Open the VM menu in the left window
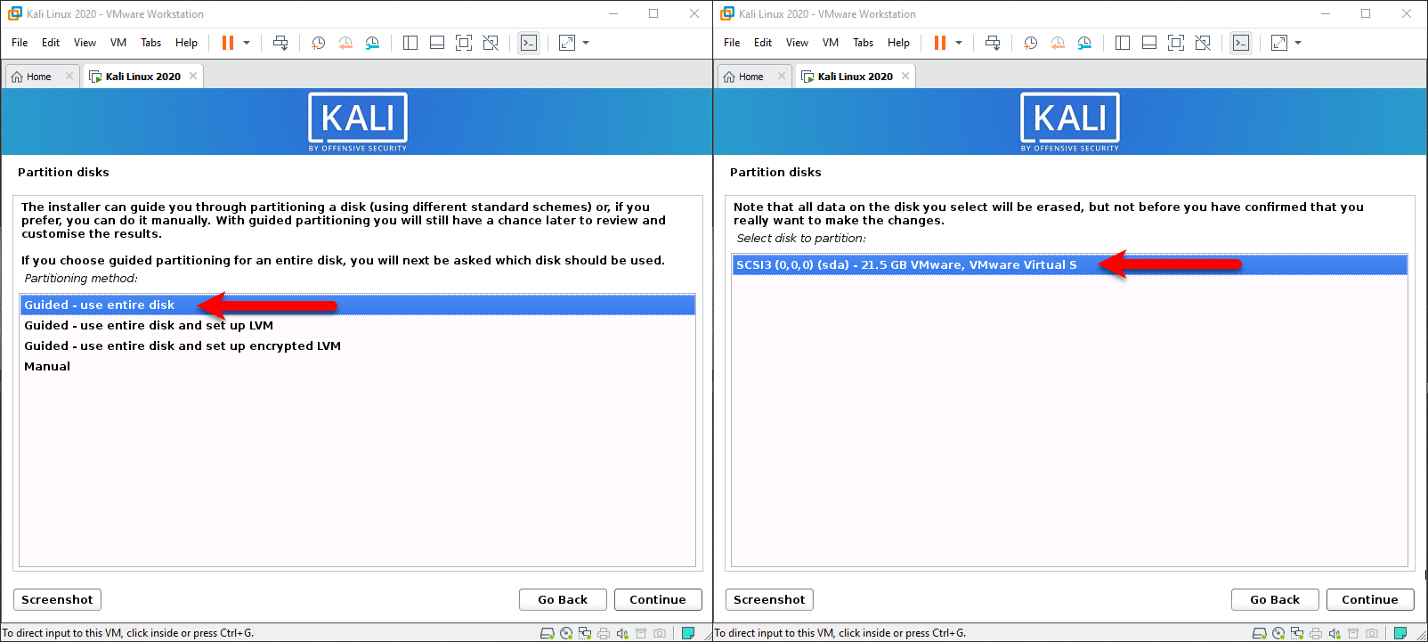Image resolution: width=1428 pixels, height=642 pixels. [118, 43]
